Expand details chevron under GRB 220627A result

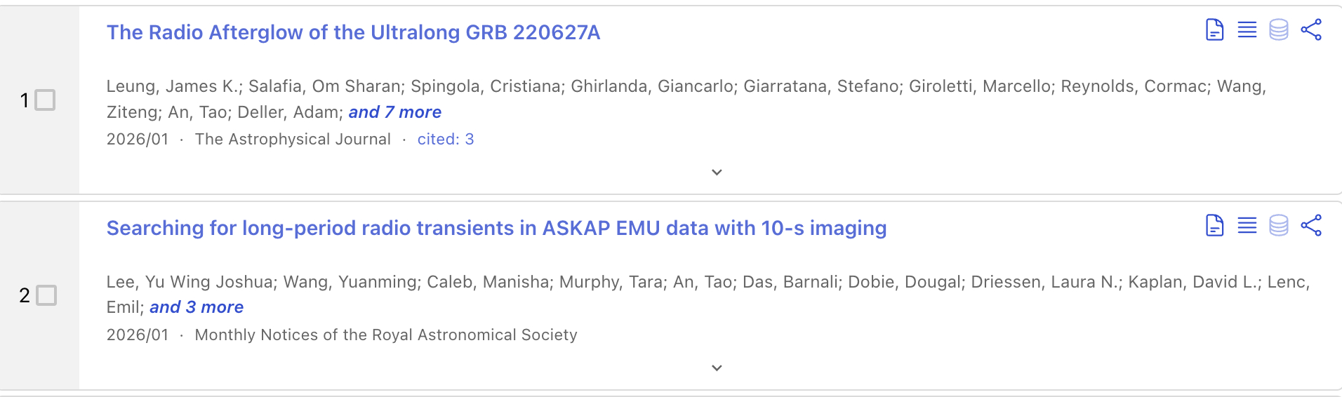[717, 173]
